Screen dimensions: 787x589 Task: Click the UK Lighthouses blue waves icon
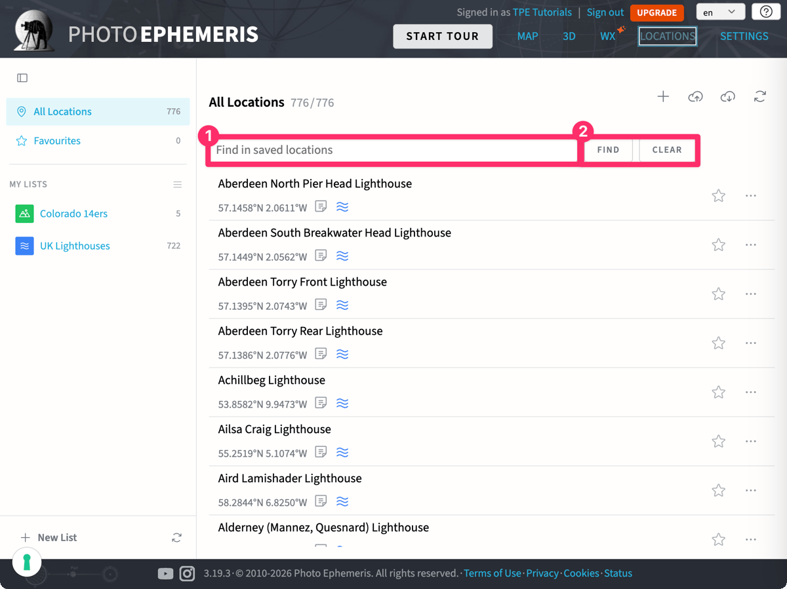point(24,246)
